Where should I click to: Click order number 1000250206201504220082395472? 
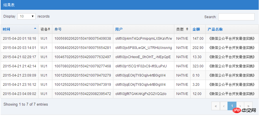pos(83,94)
